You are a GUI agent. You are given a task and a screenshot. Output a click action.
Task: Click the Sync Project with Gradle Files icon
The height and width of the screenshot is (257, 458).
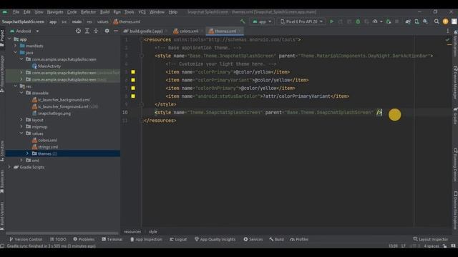click(x=408, y=21)
